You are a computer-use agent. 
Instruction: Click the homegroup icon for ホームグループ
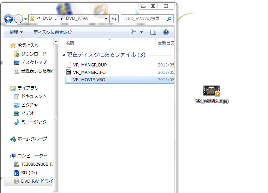pos(13,139)
